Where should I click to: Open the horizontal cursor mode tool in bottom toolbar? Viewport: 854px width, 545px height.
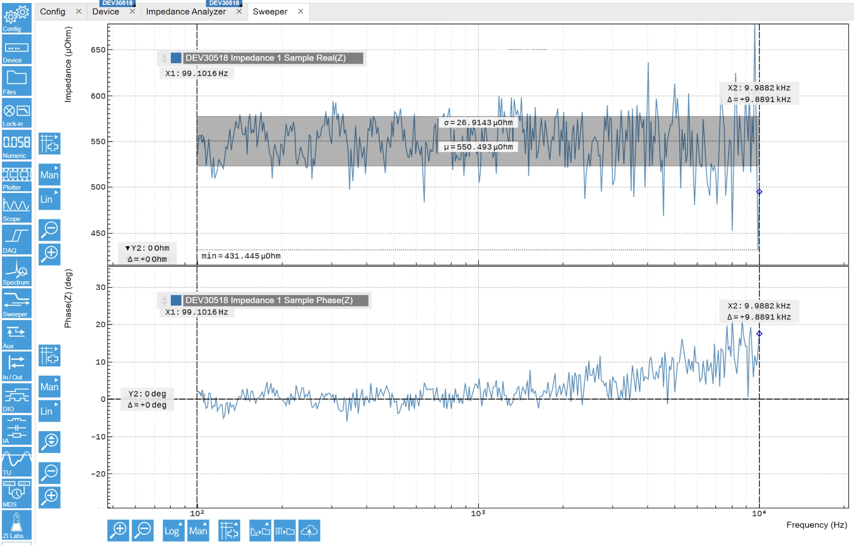[229, 530]
